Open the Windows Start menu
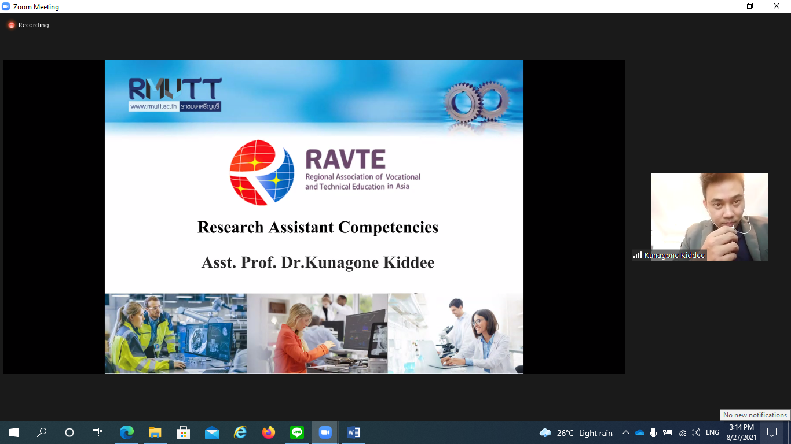This screenshot has height=444, width=791. tap(14, 432)
